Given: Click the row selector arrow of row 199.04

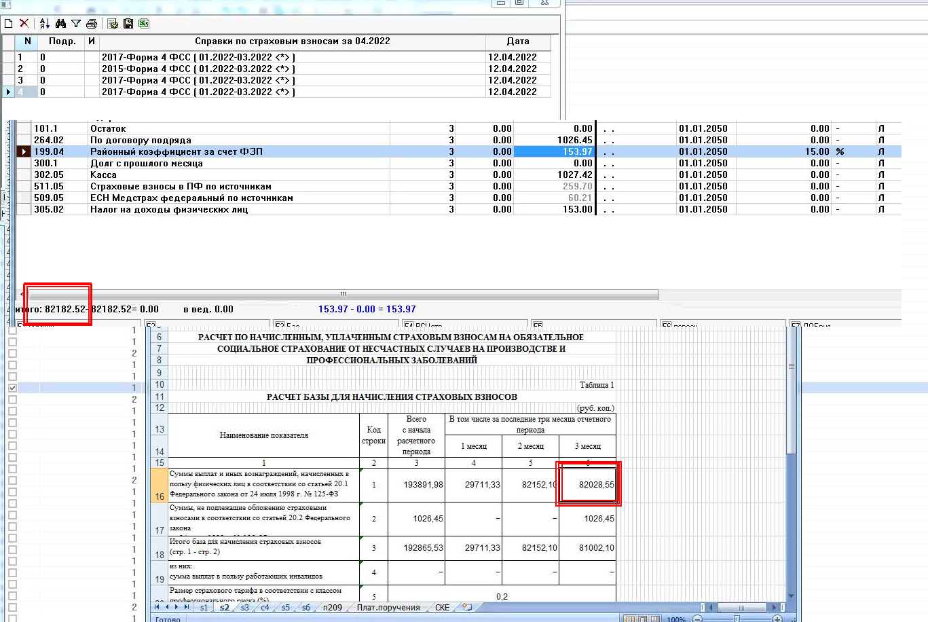Looking at the screenshot, I should 24,151.
